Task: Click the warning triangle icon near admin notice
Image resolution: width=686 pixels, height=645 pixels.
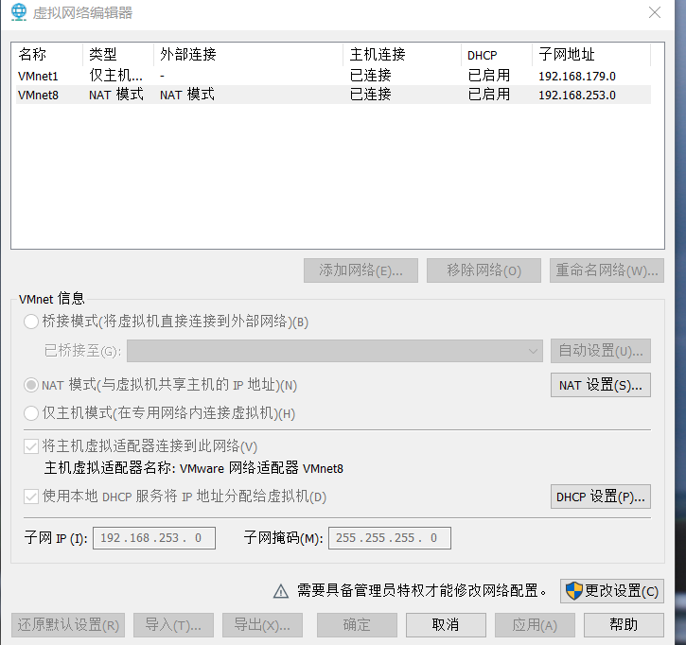Action: pyautogui.click(x=280, y=591)
